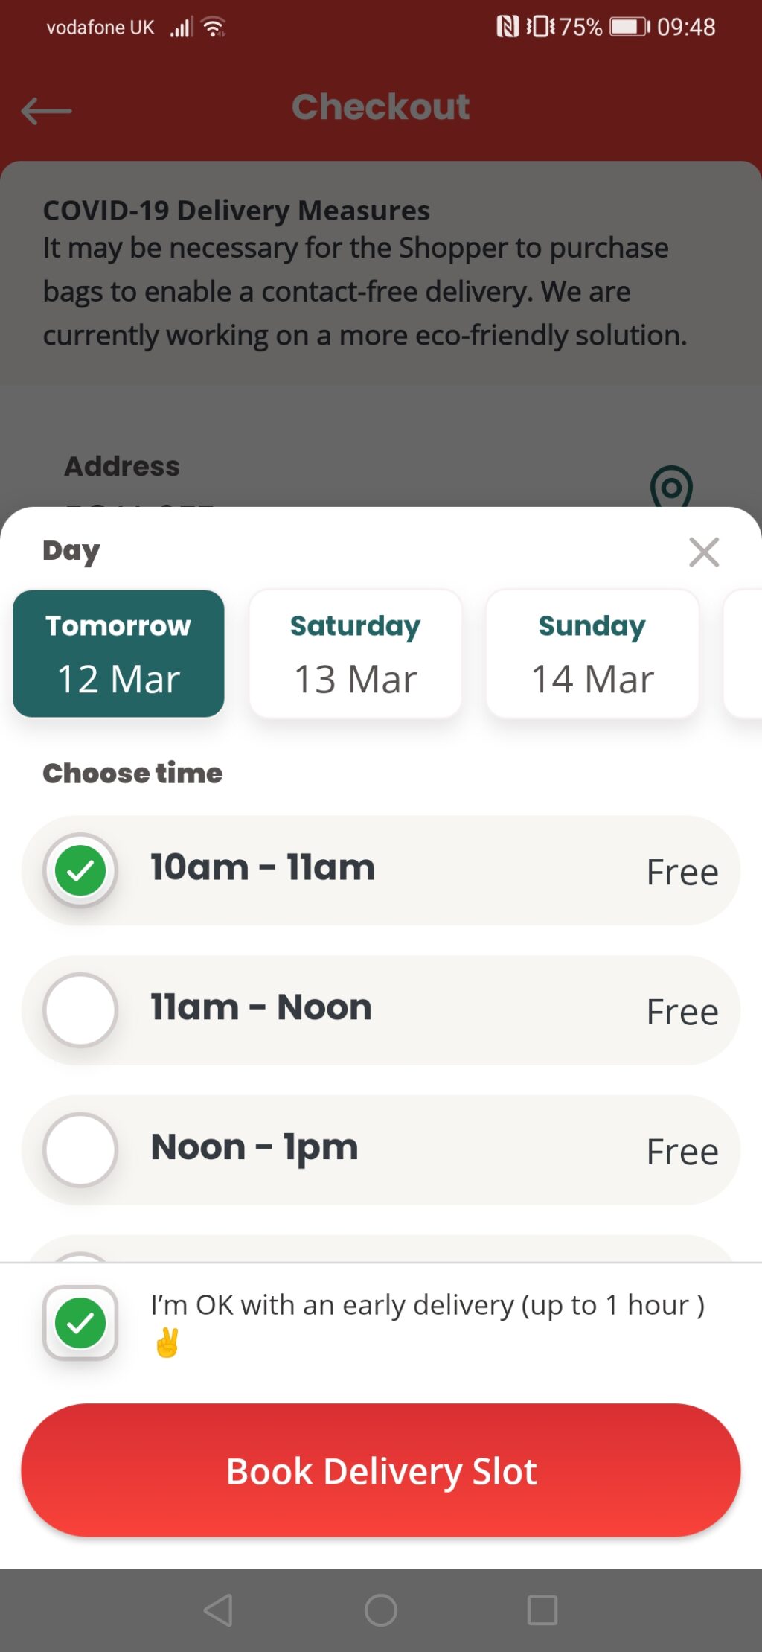
Task: Select the Noon - 1pm time slot radio
Action: coord(80,1150)
